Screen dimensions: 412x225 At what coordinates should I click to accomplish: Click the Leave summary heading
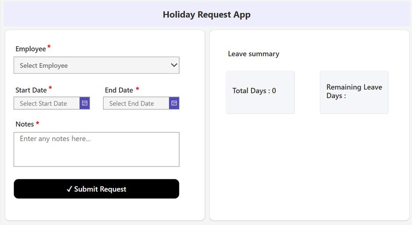[x=253, y=54]
